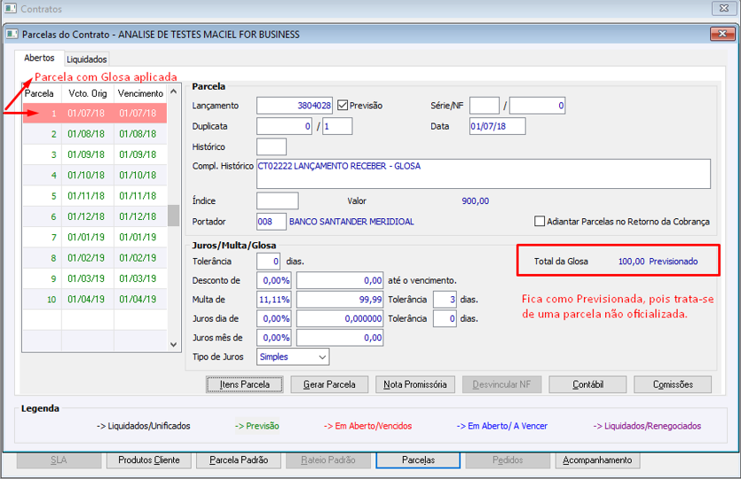
Task: Select the highlighted parcela 1 row
Action: (95, 114)
